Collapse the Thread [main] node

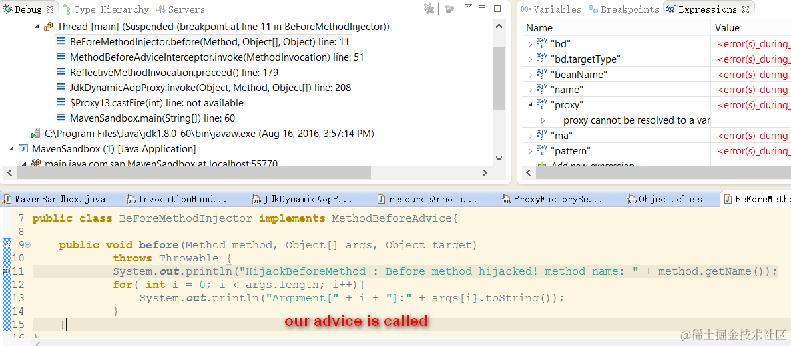[37, 26]
